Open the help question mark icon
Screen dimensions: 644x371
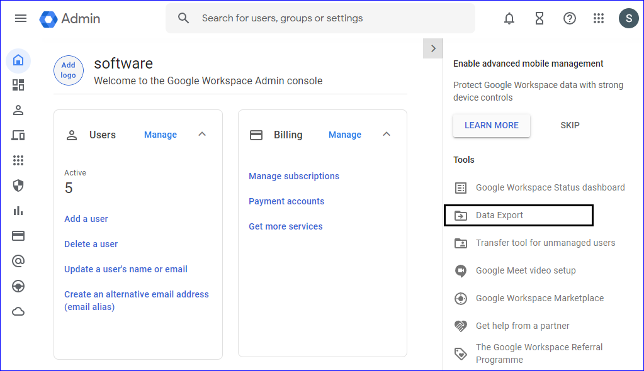point(569,18)
